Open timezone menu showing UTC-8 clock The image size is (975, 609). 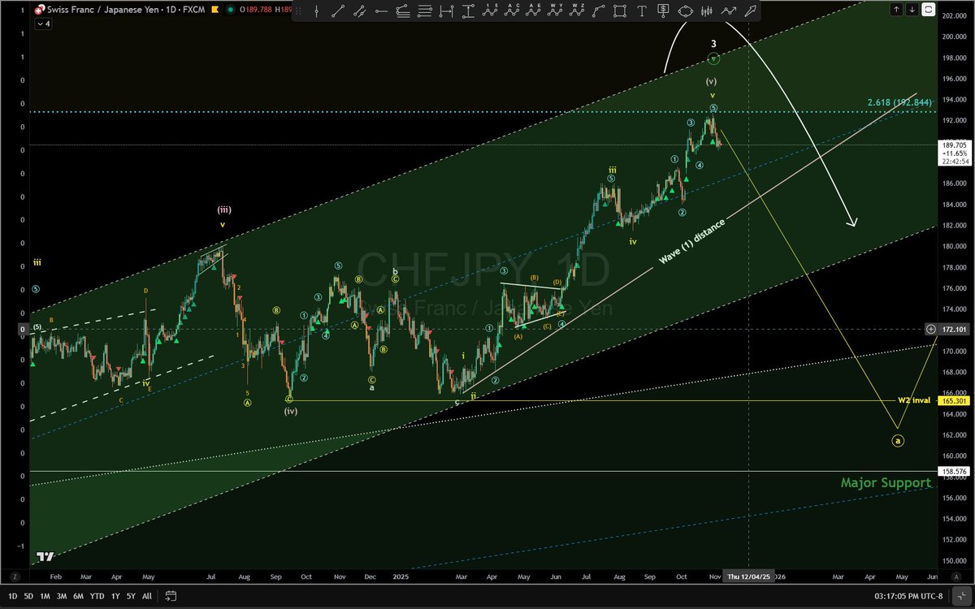tap(908, 596)
